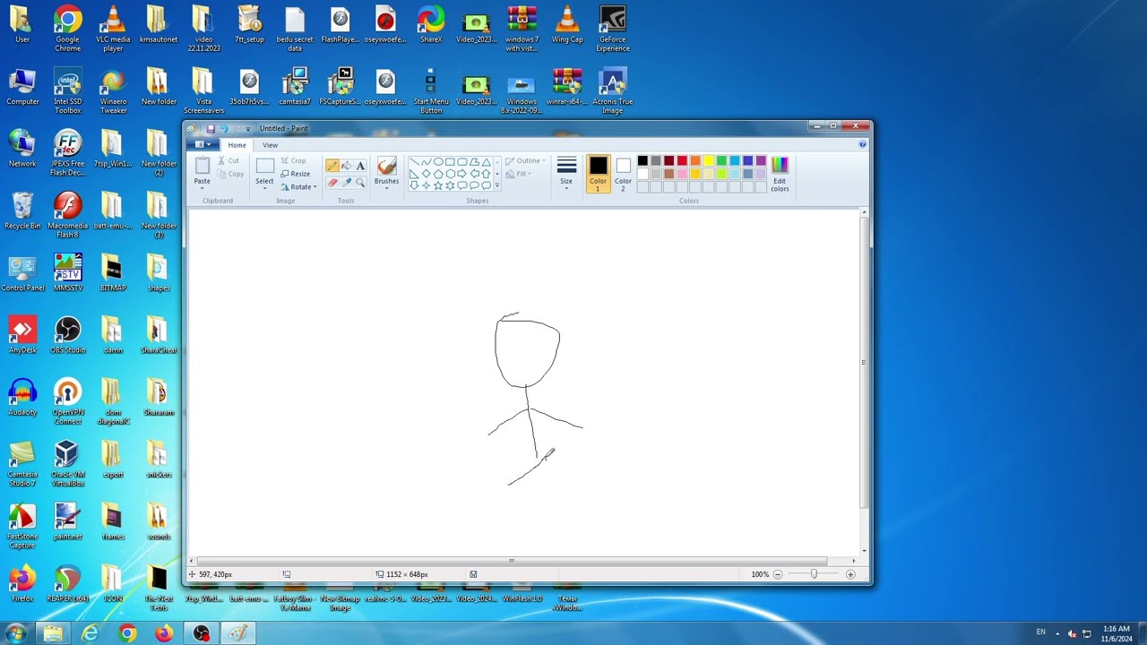Select Winaero Tweaker desktop icon

114,90
